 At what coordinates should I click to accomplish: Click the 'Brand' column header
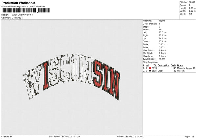point(180,65)
